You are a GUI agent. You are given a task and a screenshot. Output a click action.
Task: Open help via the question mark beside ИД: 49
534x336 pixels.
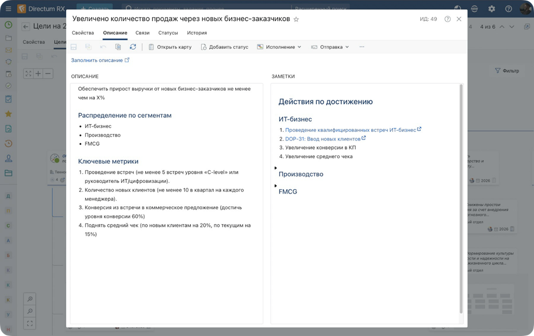click(447, 19)
